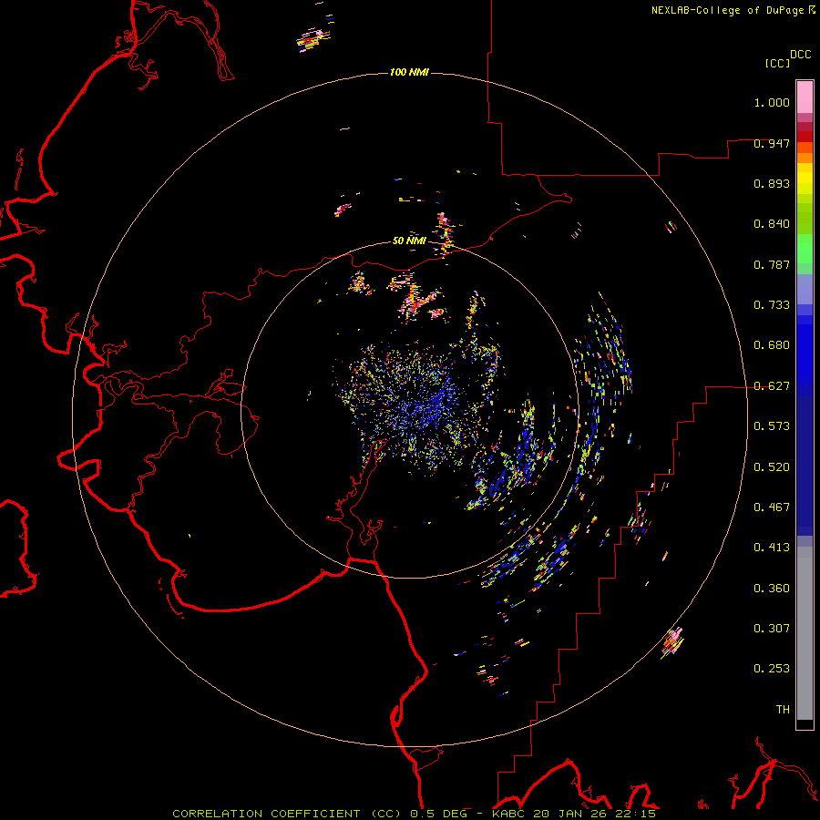The width and height of the screenshot is (820, 820).
Task: Click the 50 NMI range ring label
Action: (409, 241)
